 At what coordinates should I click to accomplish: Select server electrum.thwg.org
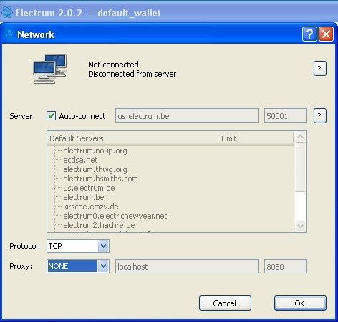tap(95, 169)
